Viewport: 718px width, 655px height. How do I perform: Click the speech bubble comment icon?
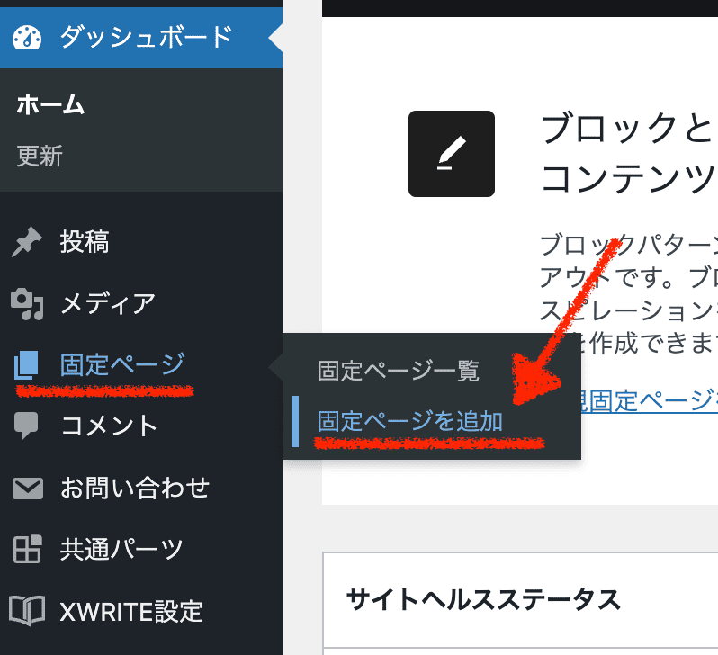tap(26, 426)
